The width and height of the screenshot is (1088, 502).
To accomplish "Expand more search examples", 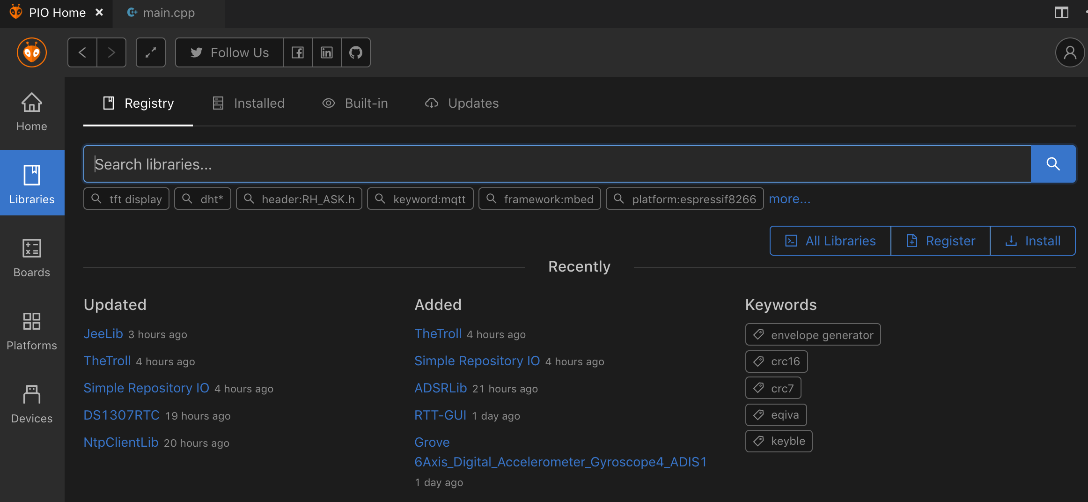I will [789, 199].
